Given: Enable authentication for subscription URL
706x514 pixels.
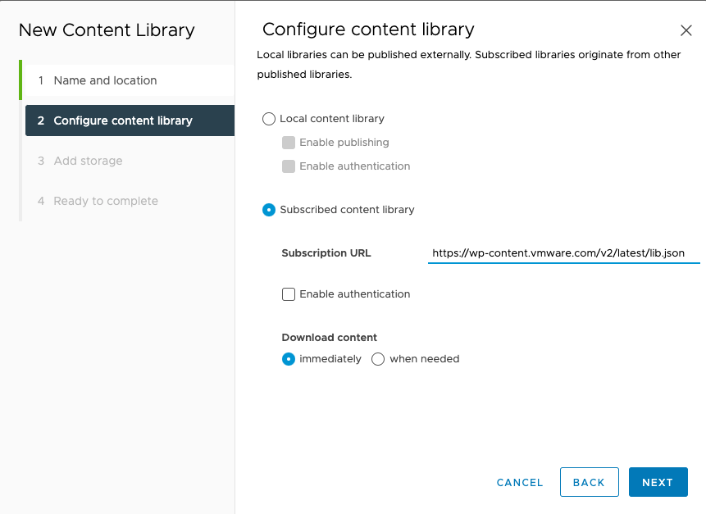Looking at the screenshot, I should point(289,294).
